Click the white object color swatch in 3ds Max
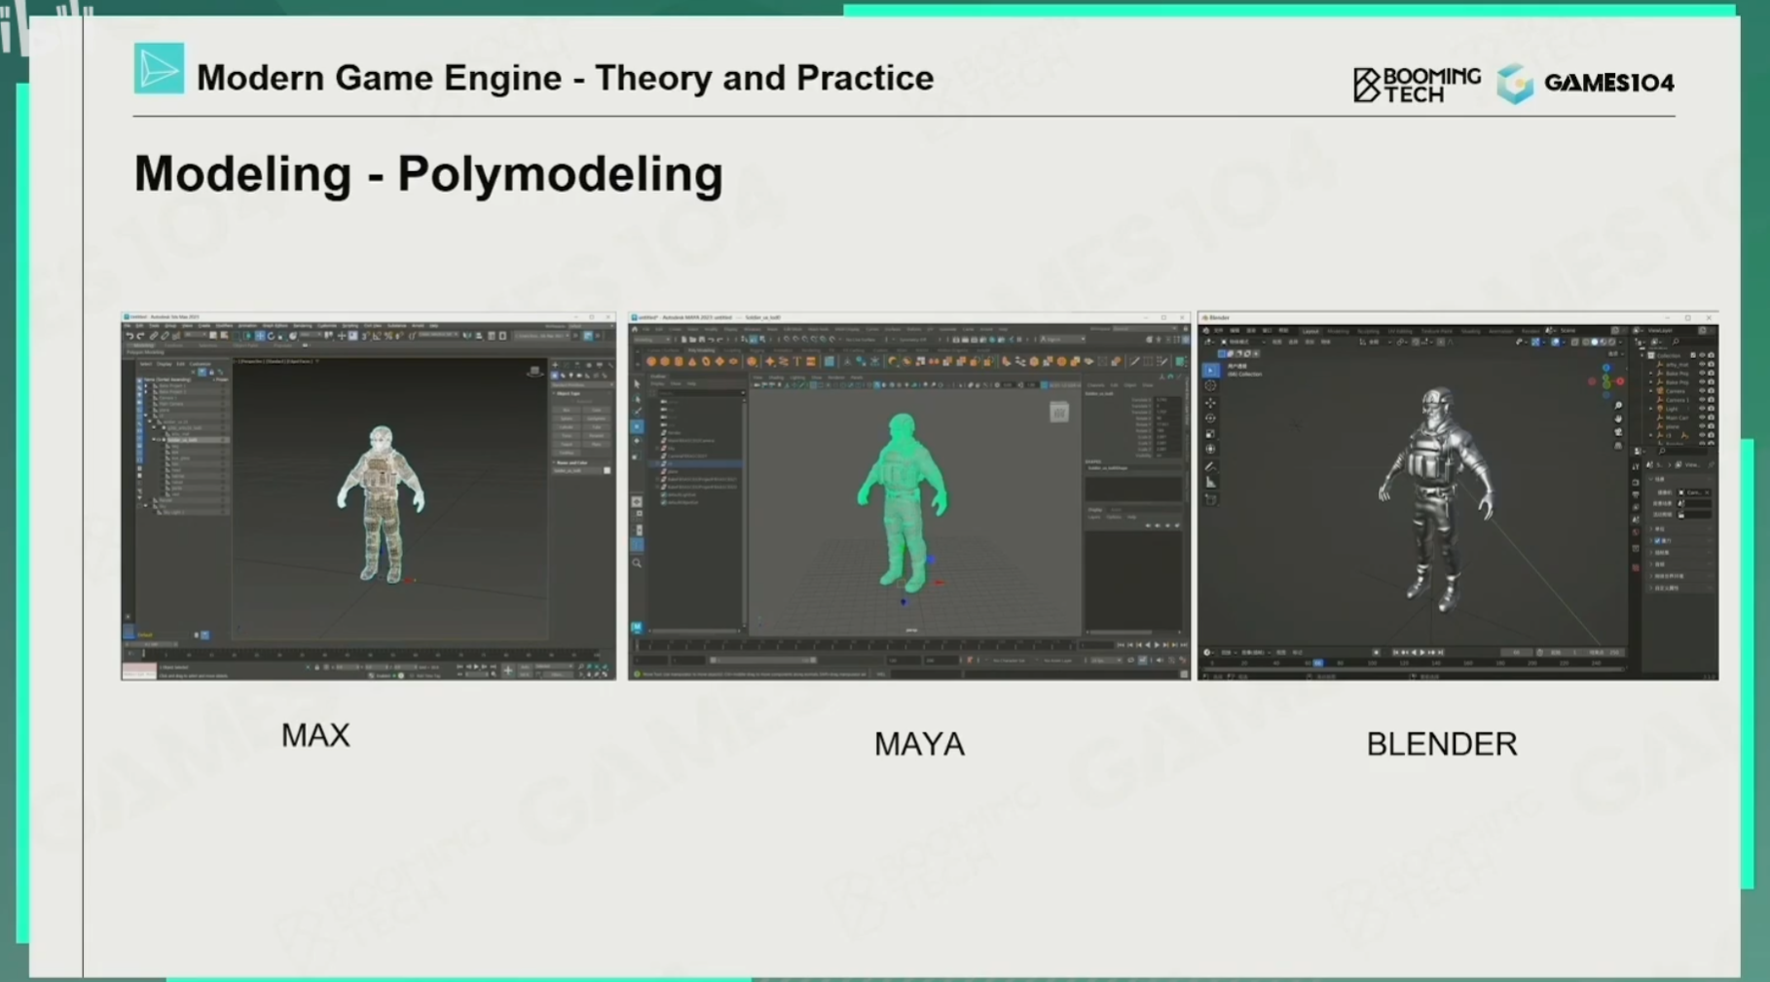Viewport: 1770px width, 982px height. coord(607,471)
